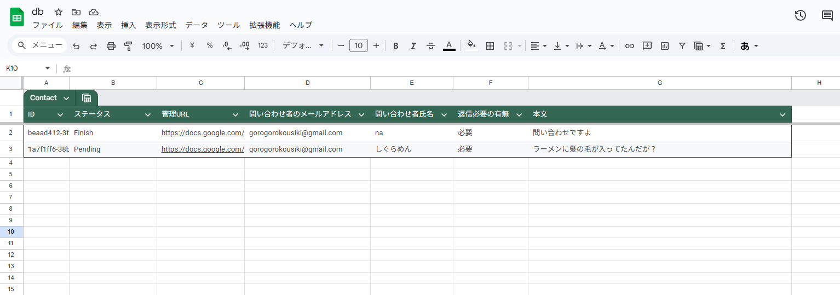Screen dimensions: 840x295
Task: Open the zoom 100% dropdown
Action: [158, 46]
